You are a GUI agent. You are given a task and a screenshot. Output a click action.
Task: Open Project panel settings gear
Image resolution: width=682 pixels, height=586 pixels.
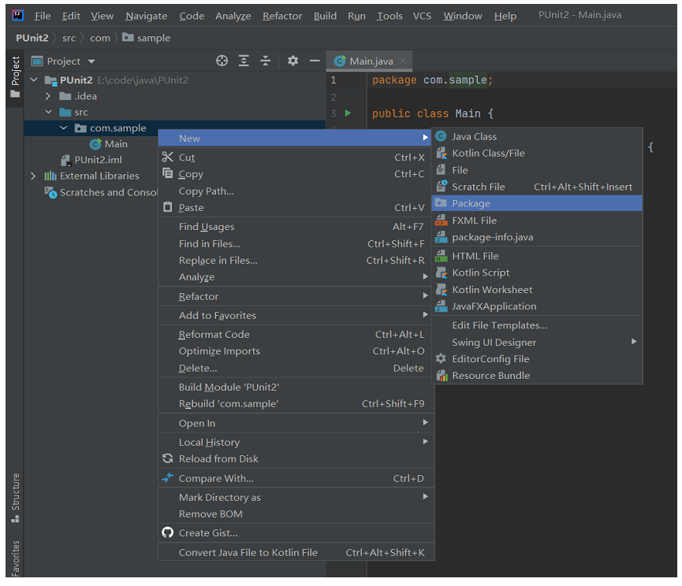(x=293, y=61)
